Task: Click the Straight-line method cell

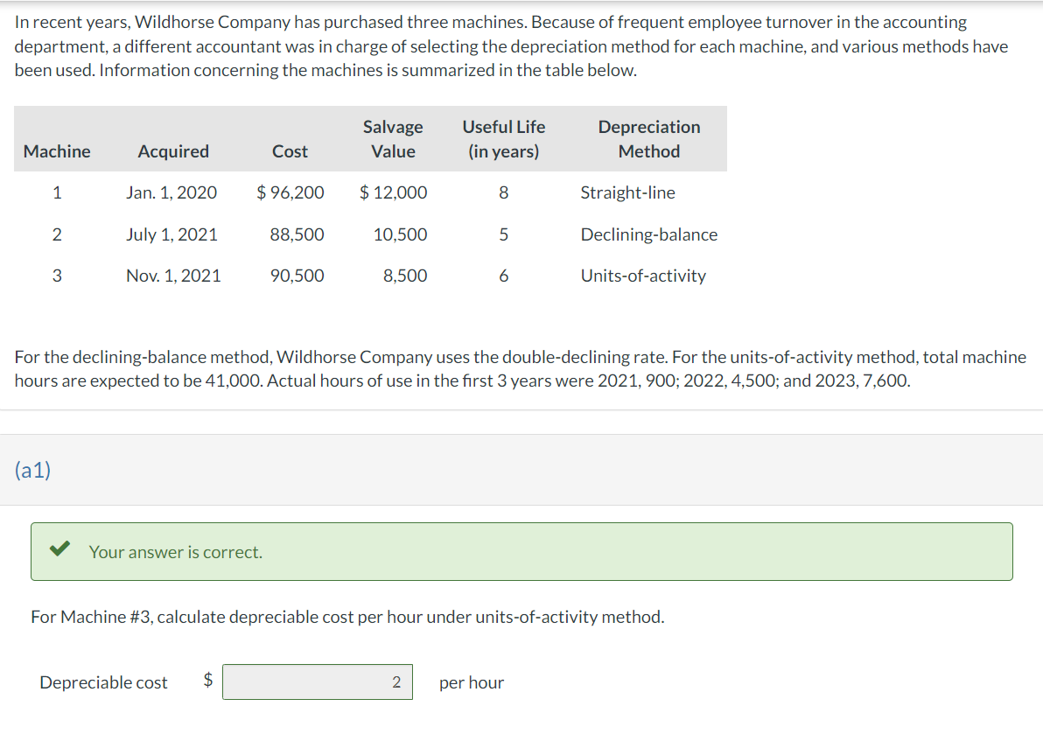Action: [x=628, y=192]
